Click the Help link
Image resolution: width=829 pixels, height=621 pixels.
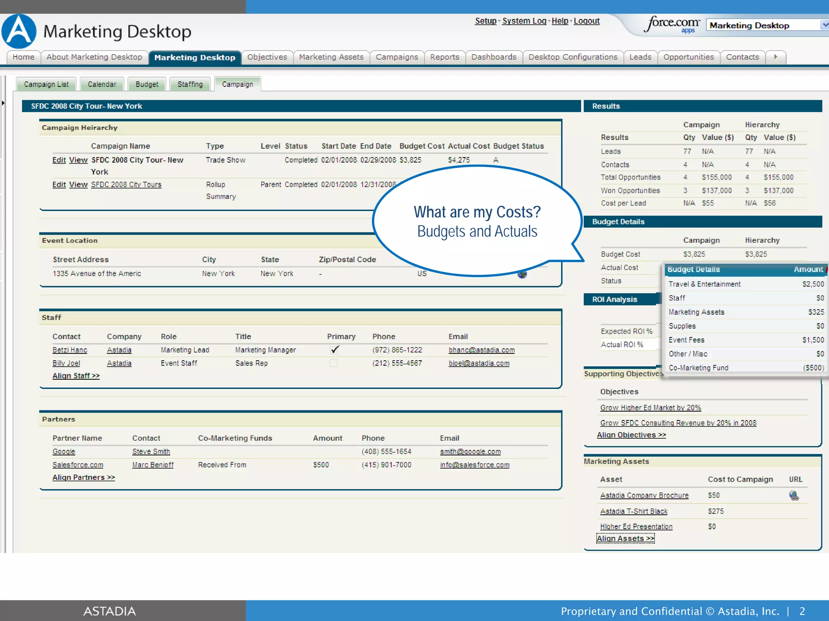pyautogui.click(x=560, y=21)
